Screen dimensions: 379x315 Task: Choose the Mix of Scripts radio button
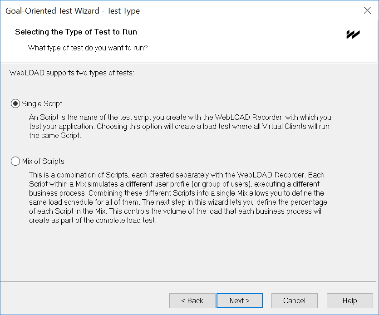(15, 161)
